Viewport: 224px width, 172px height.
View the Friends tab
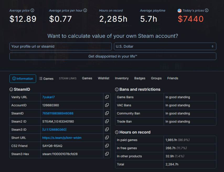[x=173, y=78]
